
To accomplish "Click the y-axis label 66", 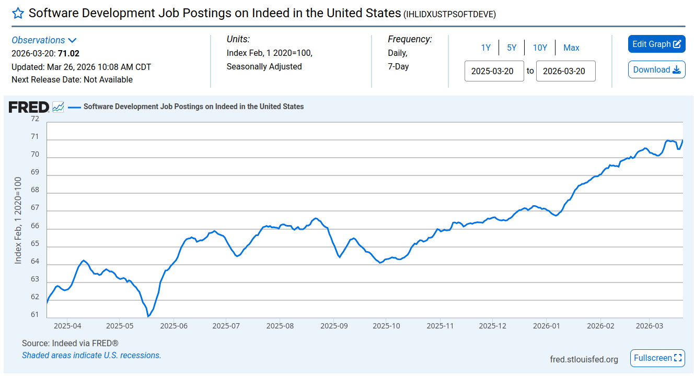I will coord(35,226).
